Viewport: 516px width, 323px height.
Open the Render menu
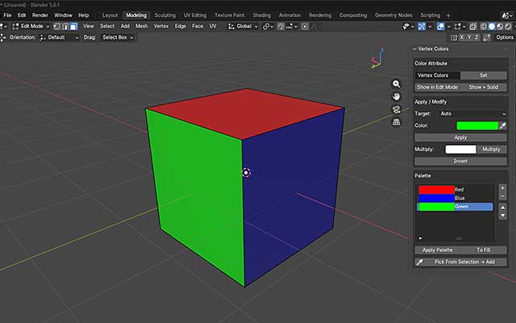coord(40,15)
